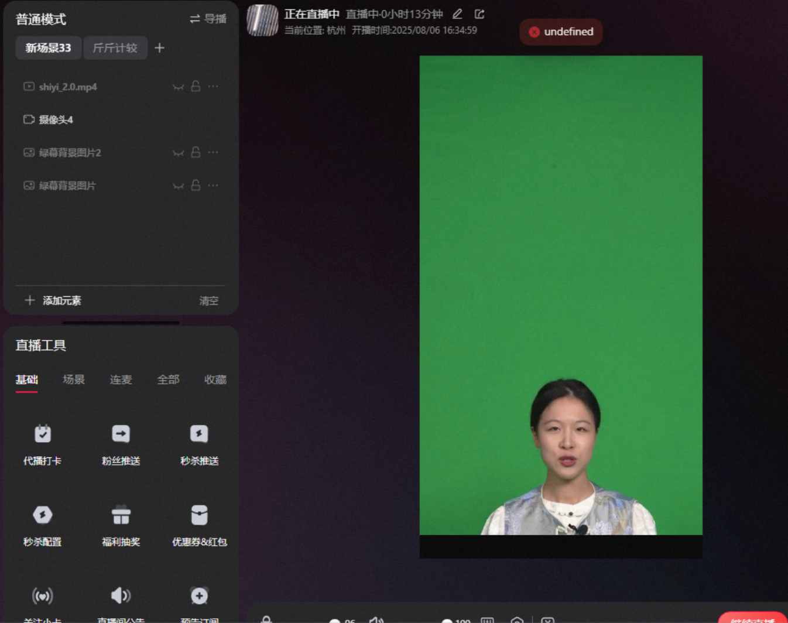
Task: Toggle visibility of 绿幕背景图片 layer
Action: pyautogui.click(x=178, y=186)
